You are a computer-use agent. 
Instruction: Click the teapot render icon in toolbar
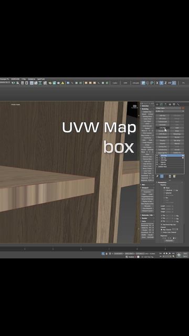click(58, 83)
